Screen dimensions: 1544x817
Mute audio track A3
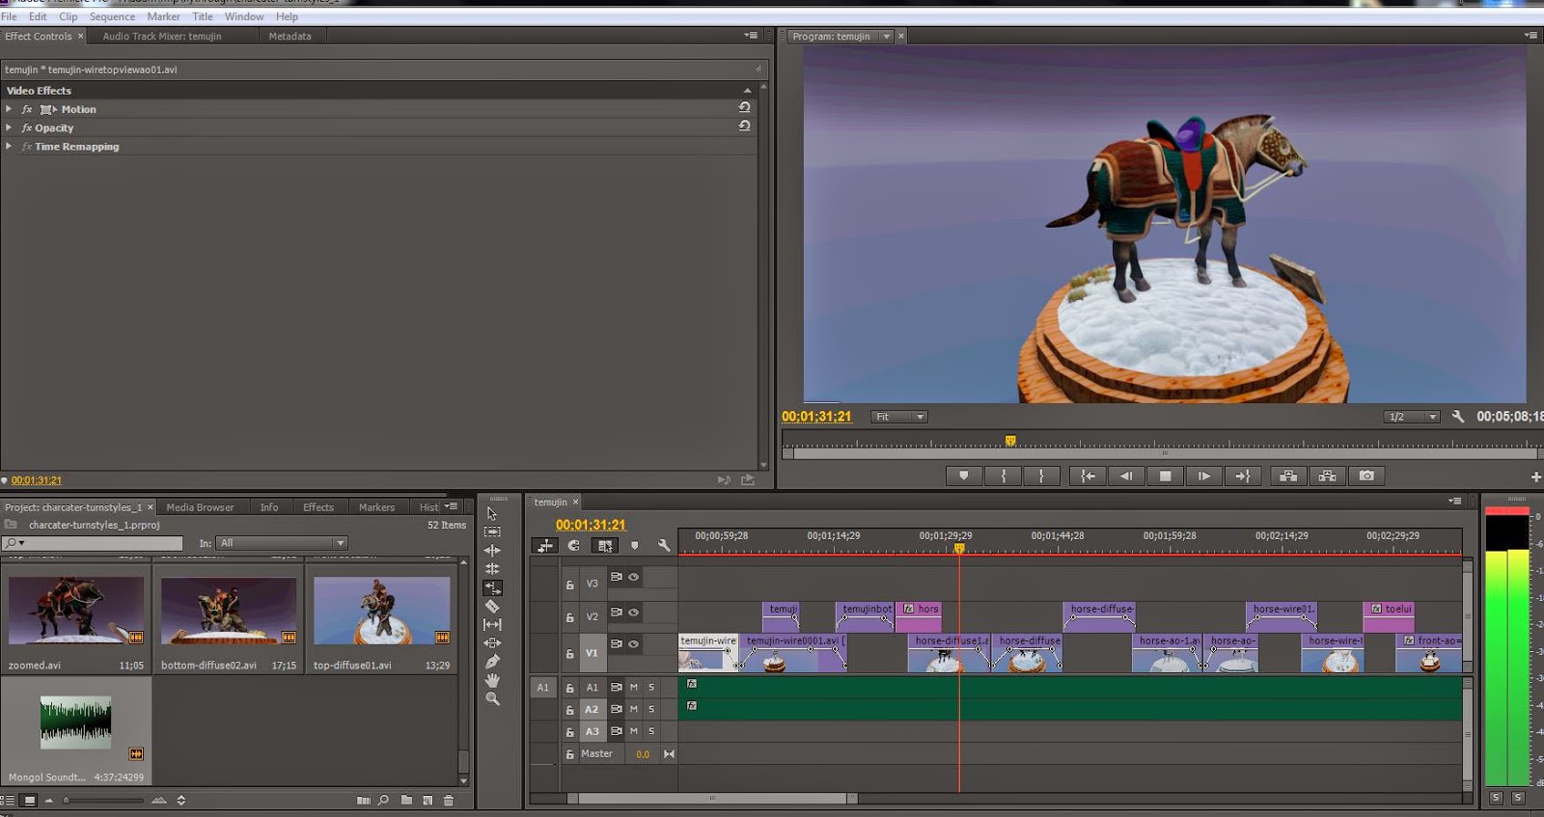pos(634,731)
